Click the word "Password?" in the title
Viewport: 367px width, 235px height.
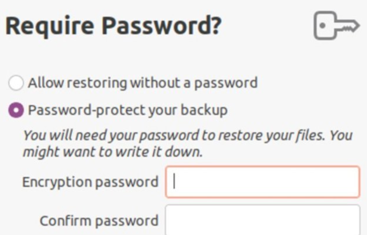(x=161, y=26)
